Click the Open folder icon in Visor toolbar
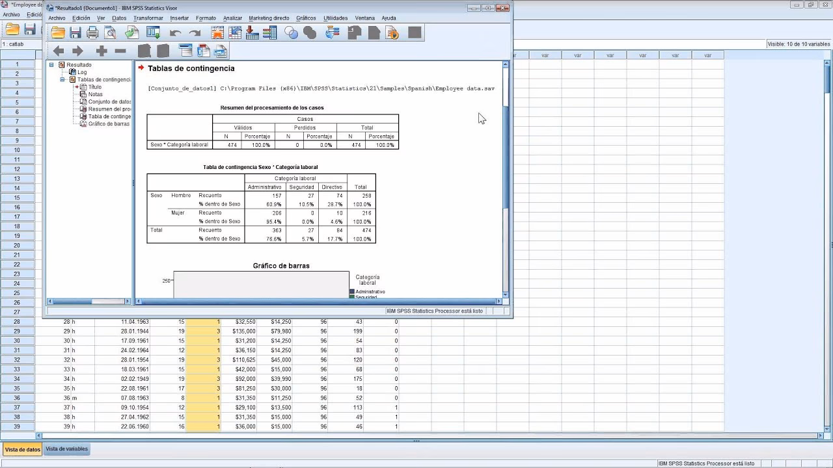Viewport: 833px width, 468px height. click(58, 32)
